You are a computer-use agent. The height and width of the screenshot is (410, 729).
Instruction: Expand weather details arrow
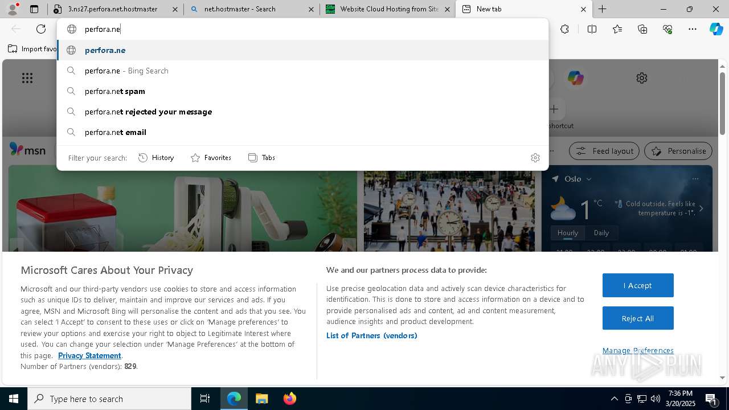click(x=701, y=208)
